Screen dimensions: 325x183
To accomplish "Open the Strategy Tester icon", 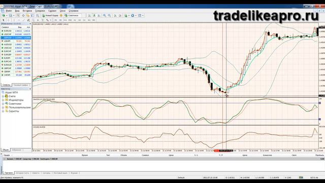I will pos(38,15).
